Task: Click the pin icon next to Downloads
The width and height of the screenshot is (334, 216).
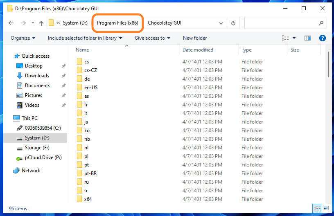Action: (63, 76)
